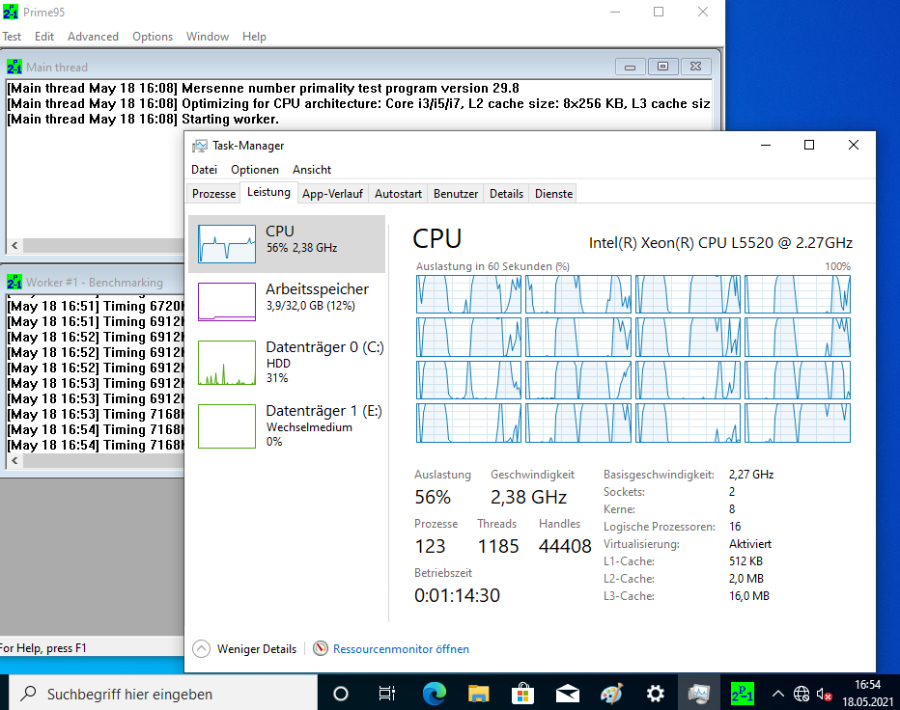Open the Advanced menu in Prime95

tap(93, 37)
